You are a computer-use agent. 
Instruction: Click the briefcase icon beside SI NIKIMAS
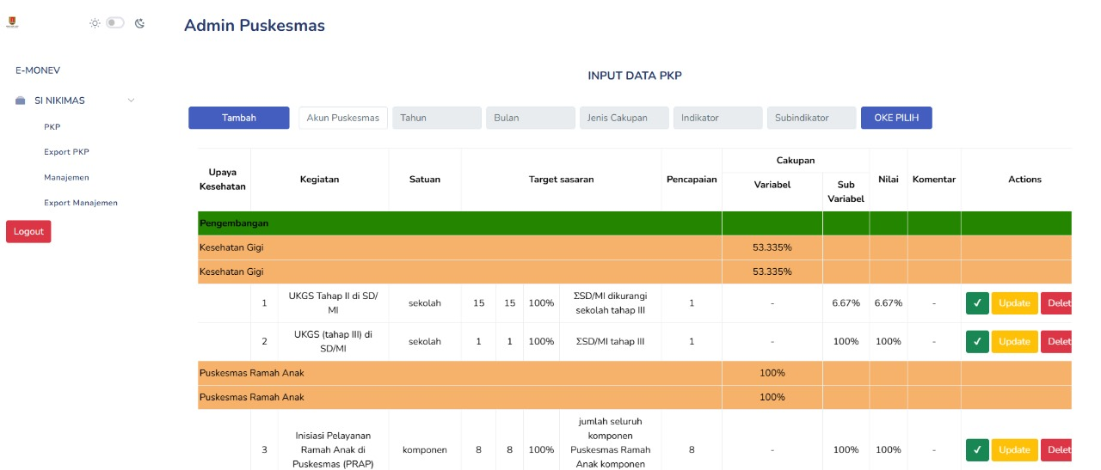[20, 101]
